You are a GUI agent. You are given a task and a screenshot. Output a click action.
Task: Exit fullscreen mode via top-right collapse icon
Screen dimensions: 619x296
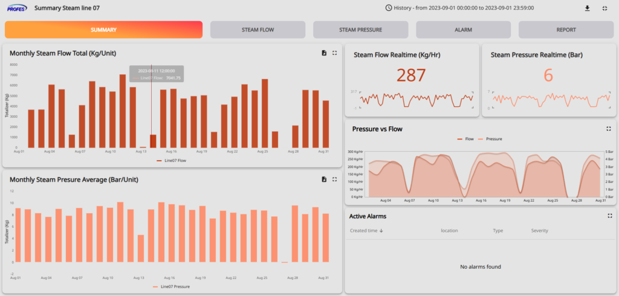point(605,8)
